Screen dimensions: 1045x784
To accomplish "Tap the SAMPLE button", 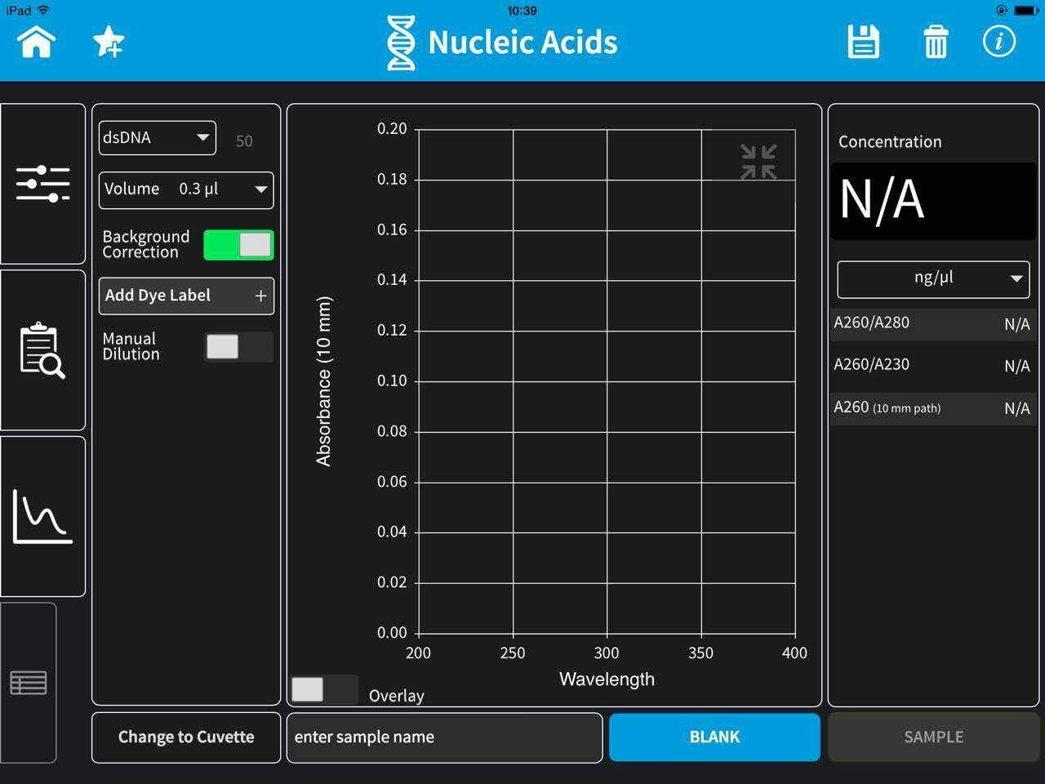I will (934, 737).
